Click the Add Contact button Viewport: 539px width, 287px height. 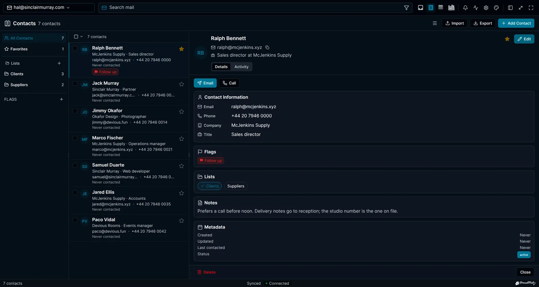click(x=516, y=23)
